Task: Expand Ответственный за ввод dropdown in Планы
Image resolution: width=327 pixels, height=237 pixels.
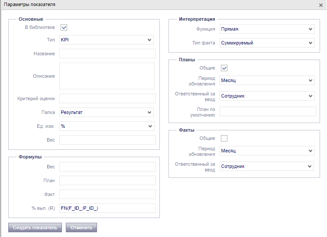Action: coord(267,96)
